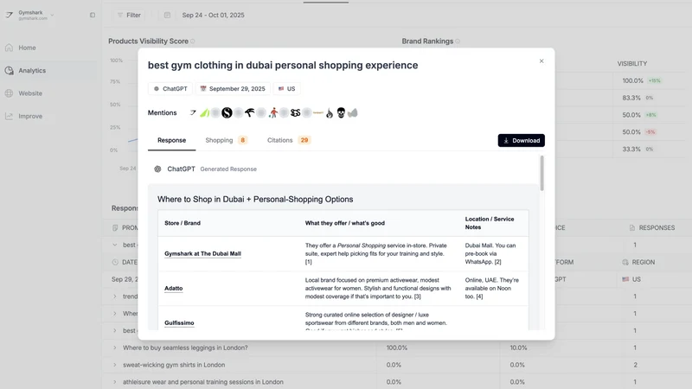The image size is (692, 389).
Task: Click 'Where to buy seamless leggings in London?'
Action: [185, 348]
